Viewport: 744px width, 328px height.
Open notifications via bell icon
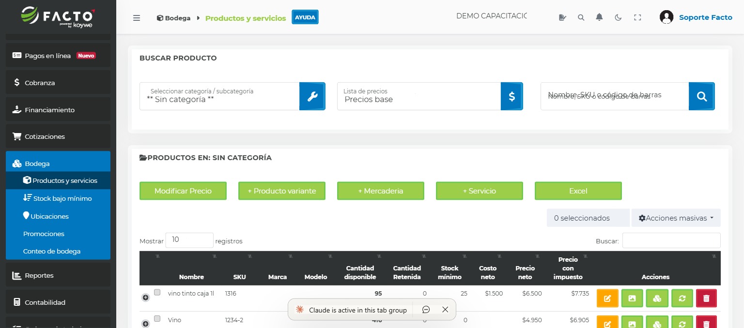599,16
